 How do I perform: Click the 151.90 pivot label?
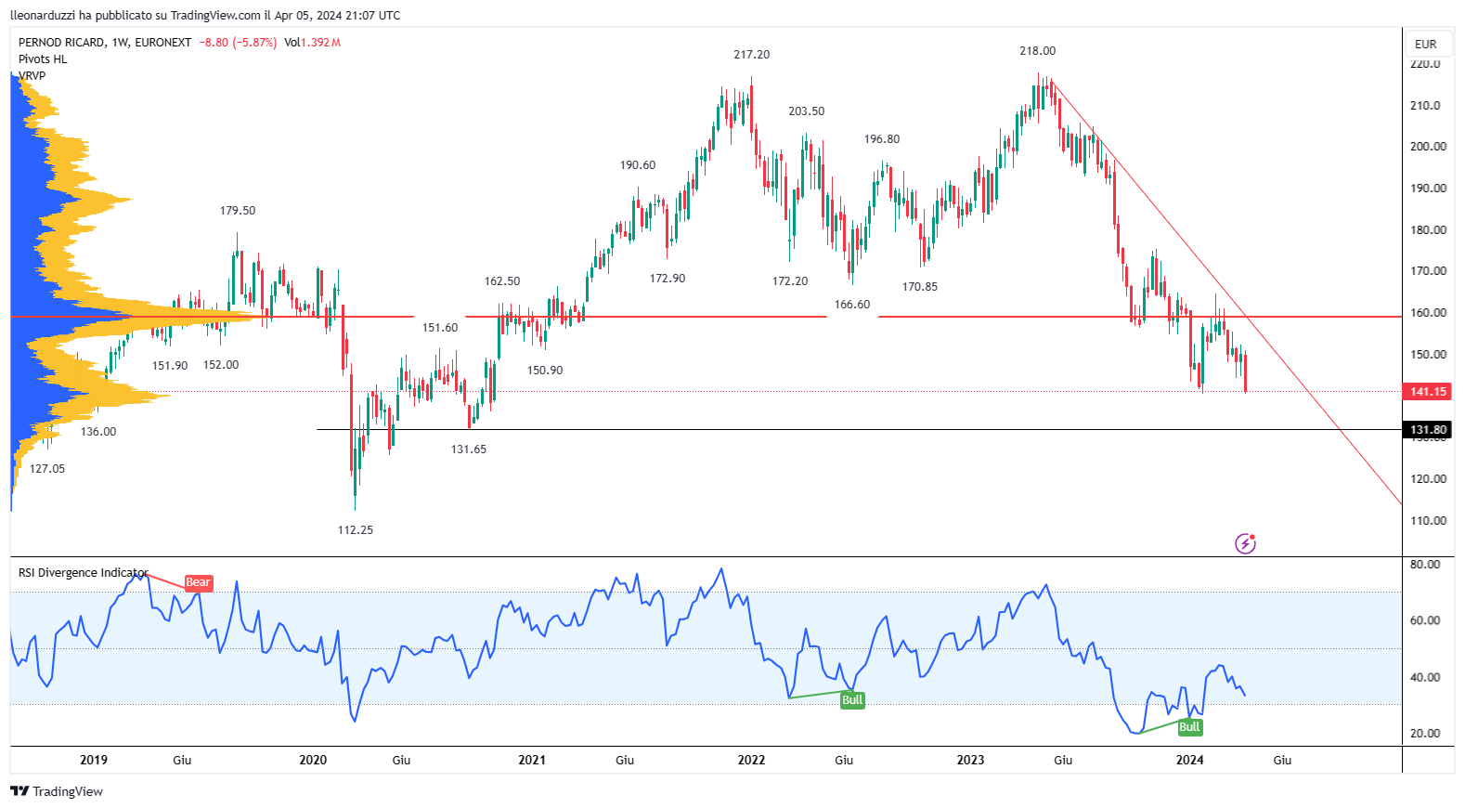pos(169,366)
